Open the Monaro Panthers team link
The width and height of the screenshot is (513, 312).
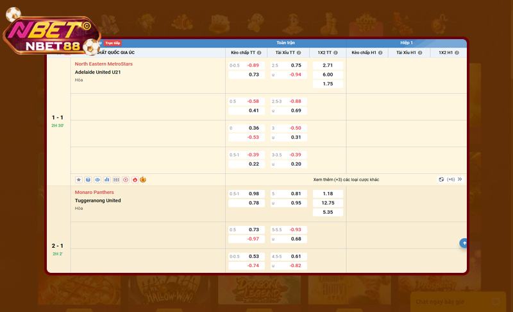[94, 193]
